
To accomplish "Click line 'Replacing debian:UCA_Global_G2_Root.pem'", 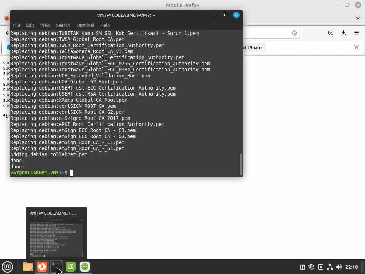I will click(x=66, y=82).
